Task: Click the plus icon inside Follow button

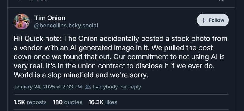Action: coord(203,20)
